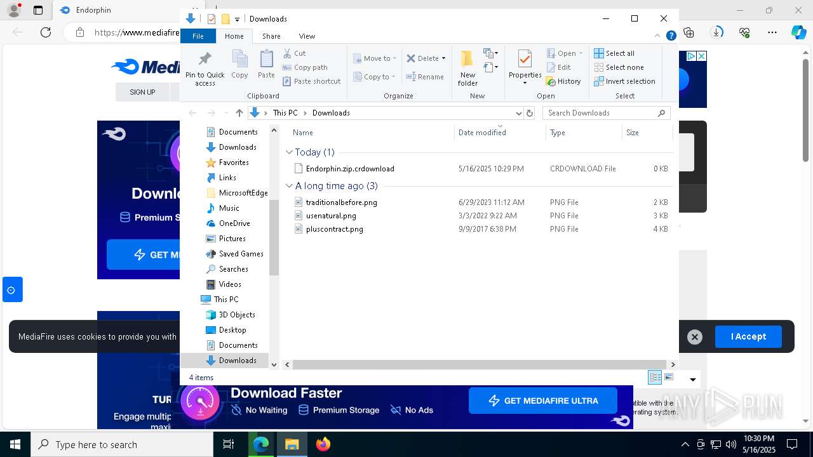Open Pictures in navigation pane
This screenshot has width=813, height=457.
pyautogui.click(x=232, y=239)
